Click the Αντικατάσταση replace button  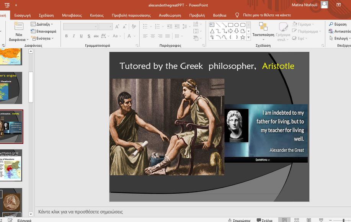tap(340, 31)
